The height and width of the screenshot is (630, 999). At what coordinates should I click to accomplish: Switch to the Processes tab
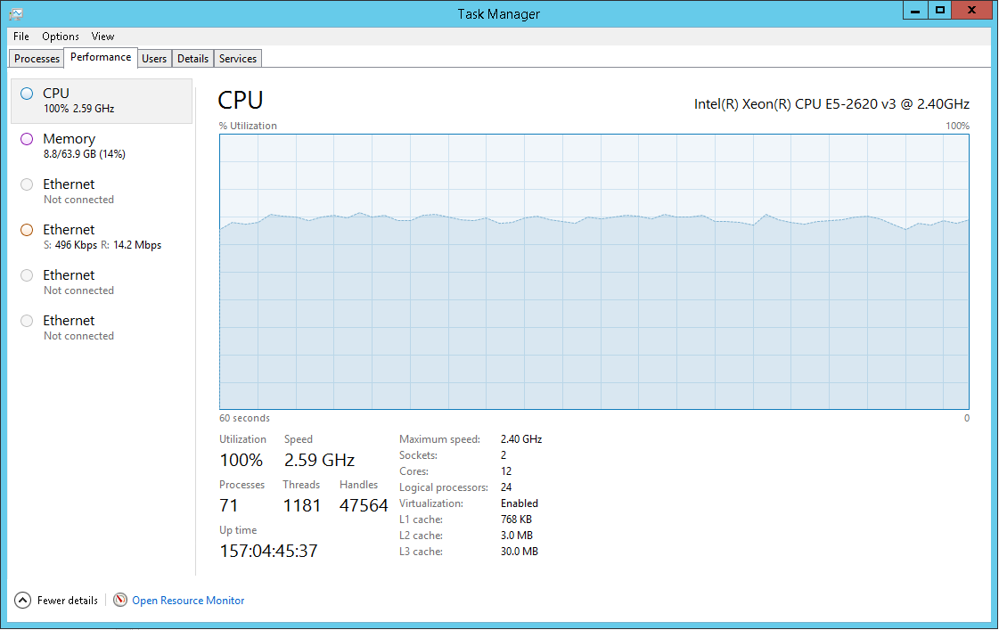37,59
